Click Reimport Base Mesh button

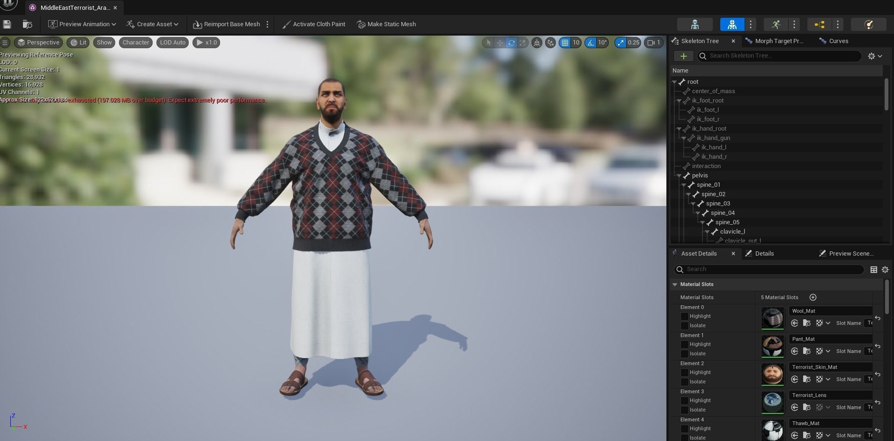[x=227, y=24]
